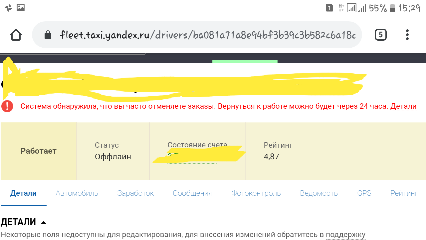The image size is (426, 240).
Task: Switch to the Фотоконтроль tab
Action: click(256, 193)
